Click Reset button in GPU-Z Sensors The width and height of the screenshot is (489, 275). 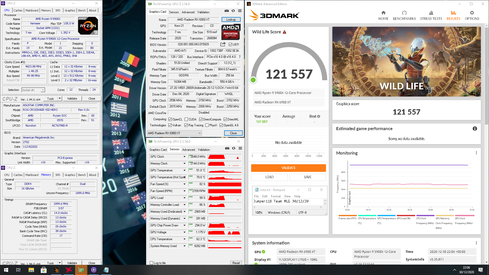(x=236, y=263)
